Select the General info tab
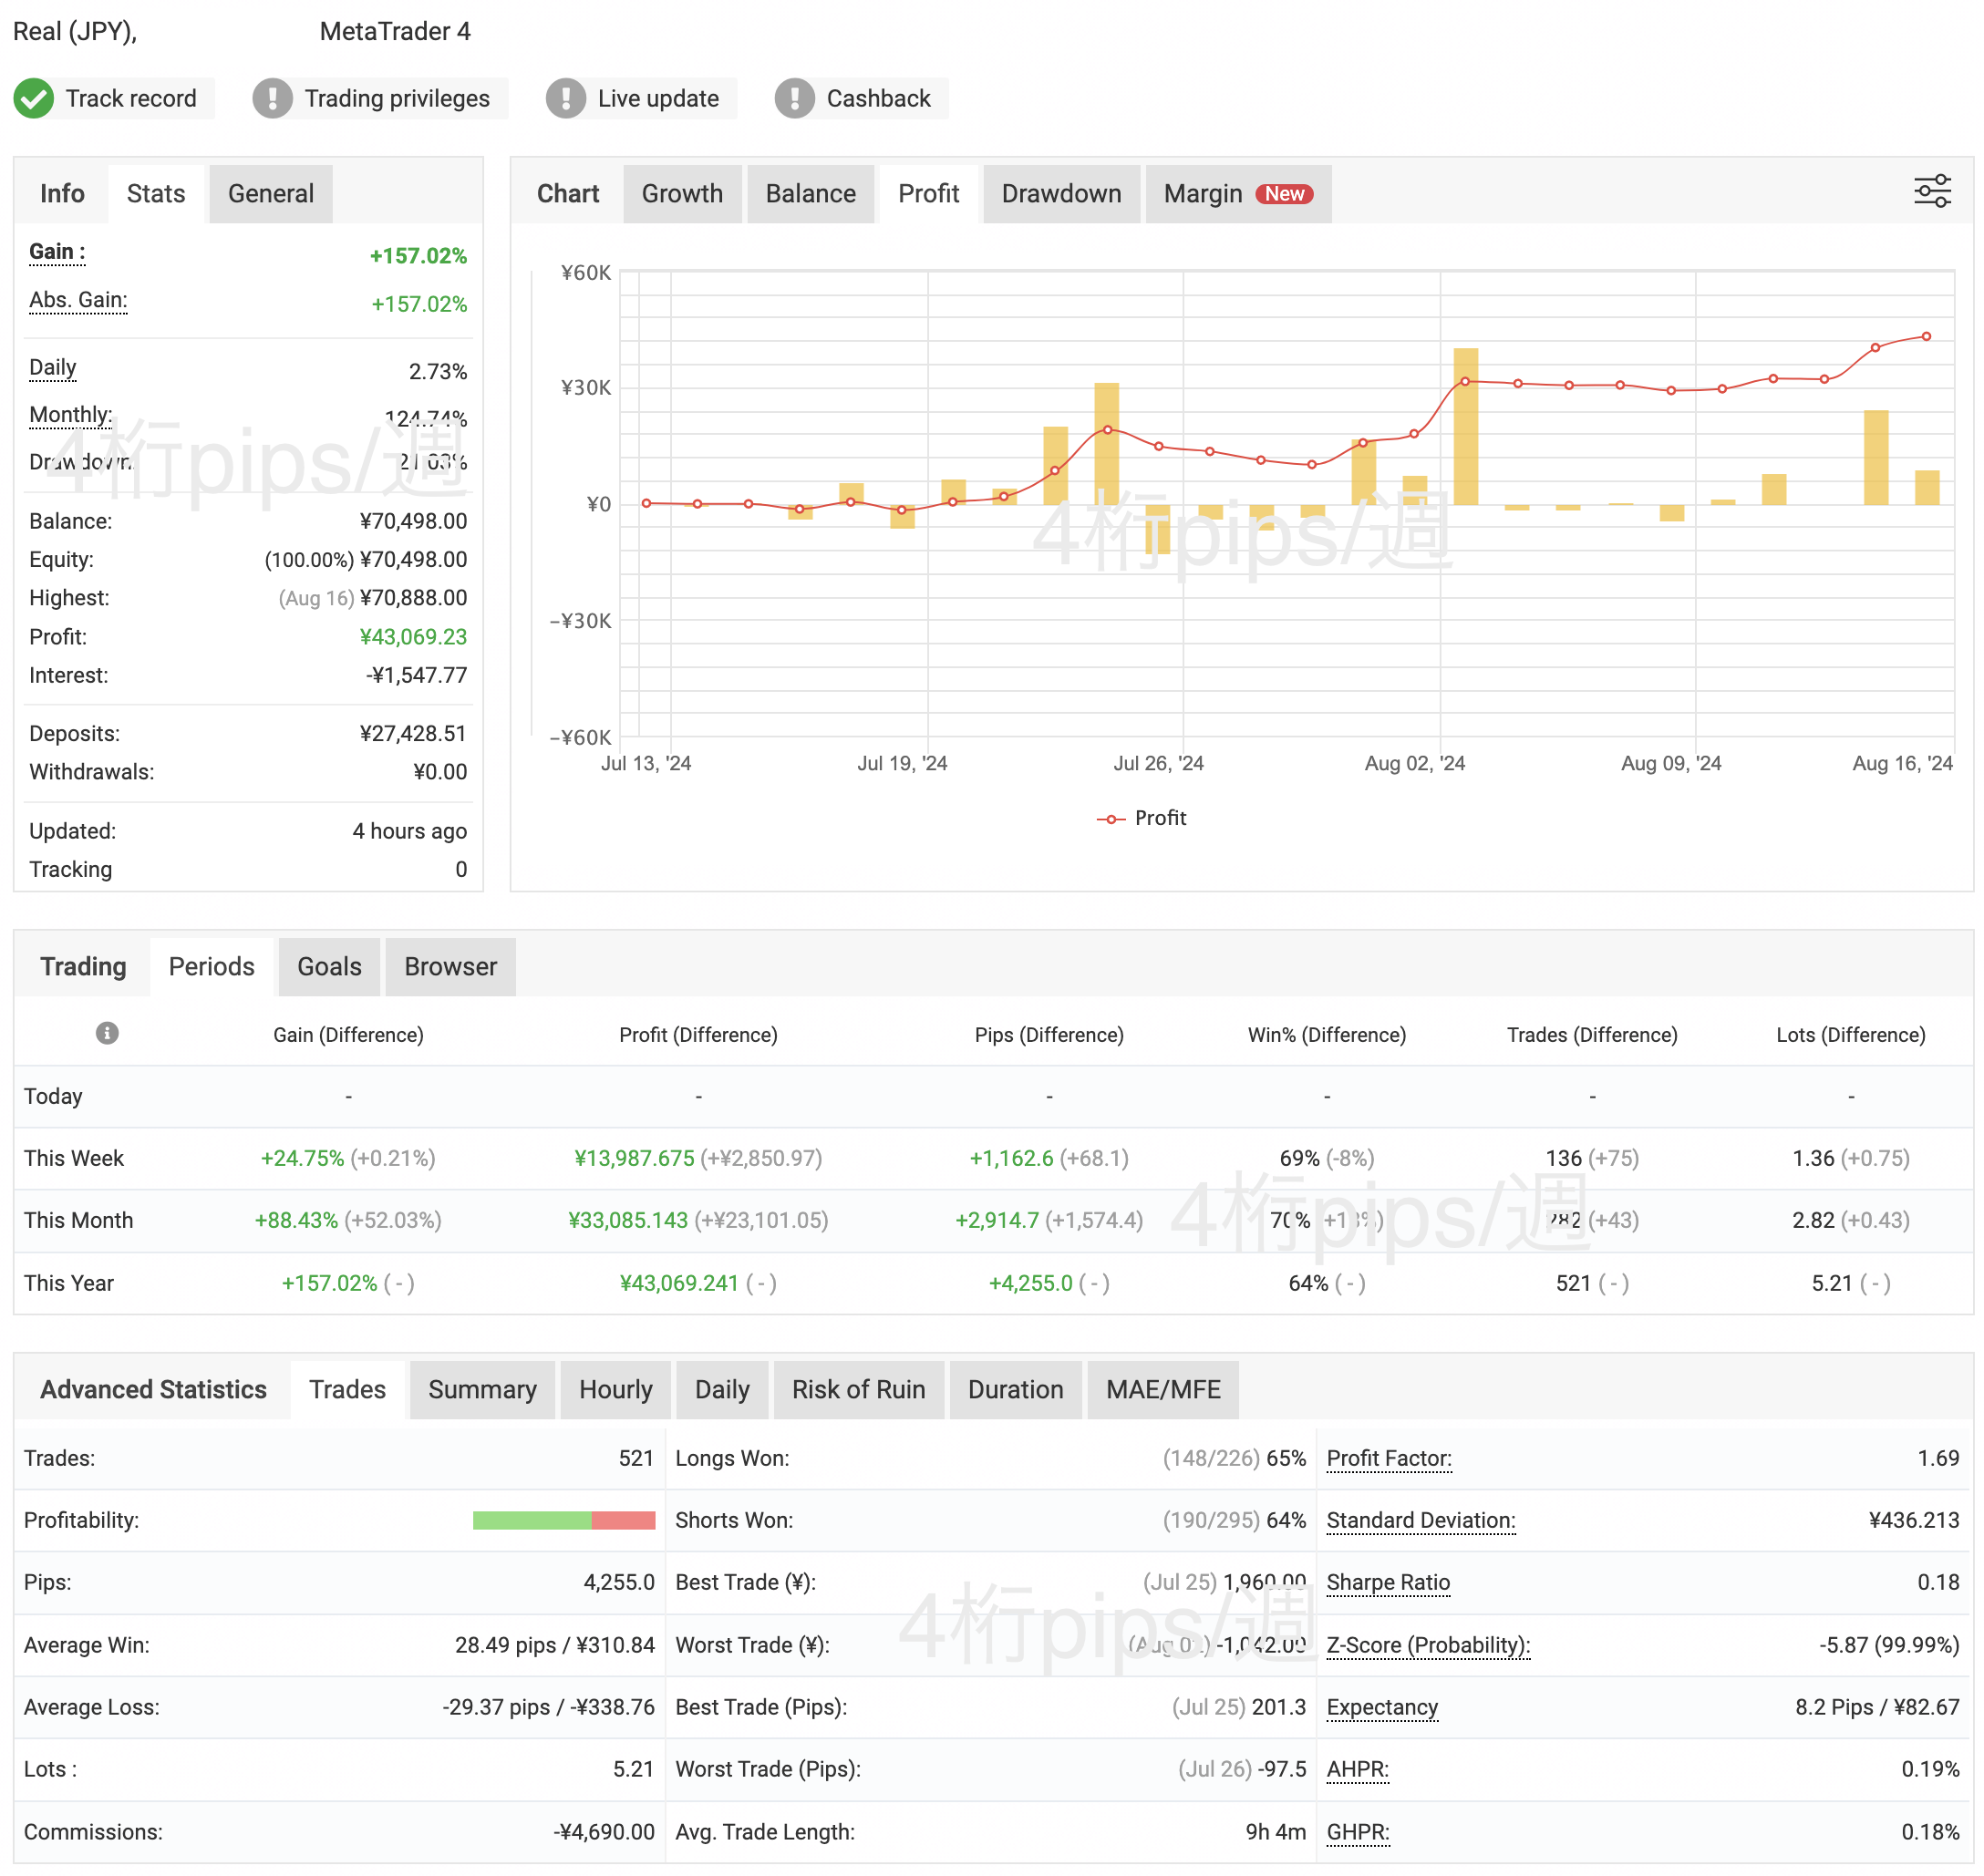This screenshot has width=1984, height=1876. tap(270, 194)
